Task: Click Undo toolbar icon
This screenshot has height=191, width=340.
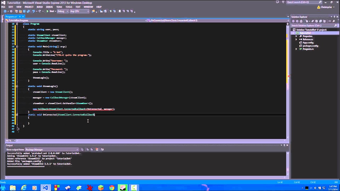Action: (34, 11)
